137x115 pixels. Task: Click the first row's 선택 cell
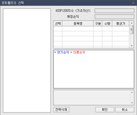58,29
